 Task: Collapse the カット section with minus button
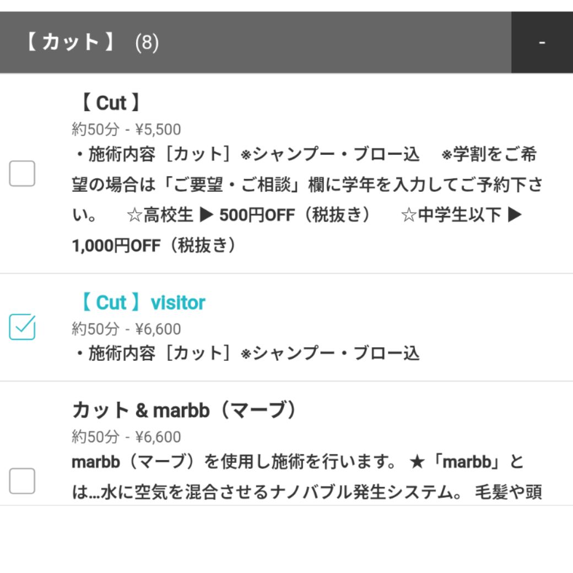point(542,42)
